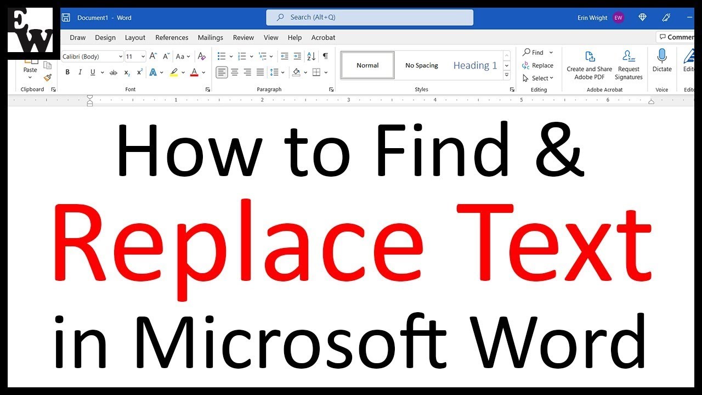The image size is (702, 395).
Task: Open the Layout tab
Action: (135, 37)
